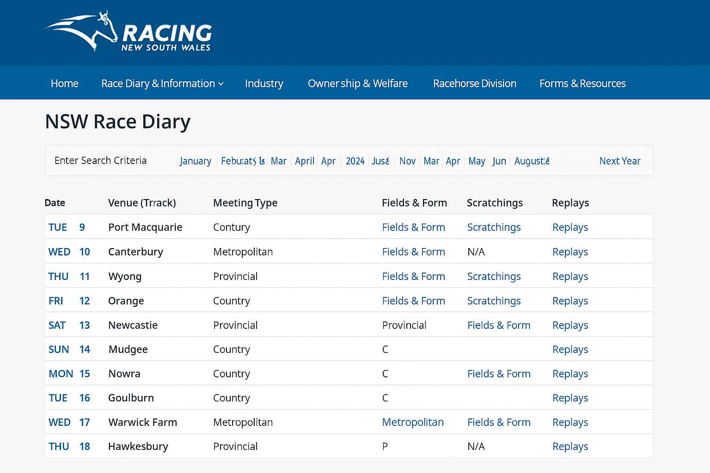Open Ownership & Welfare menu
Viewport: 710px width, 473px height.
pyautogui.click(x=358, y=84)
